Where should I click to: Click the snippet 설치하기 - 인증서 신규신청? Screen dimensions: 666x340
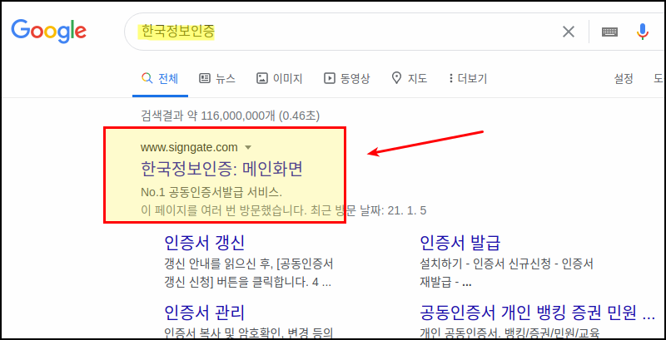coord(506,273)
